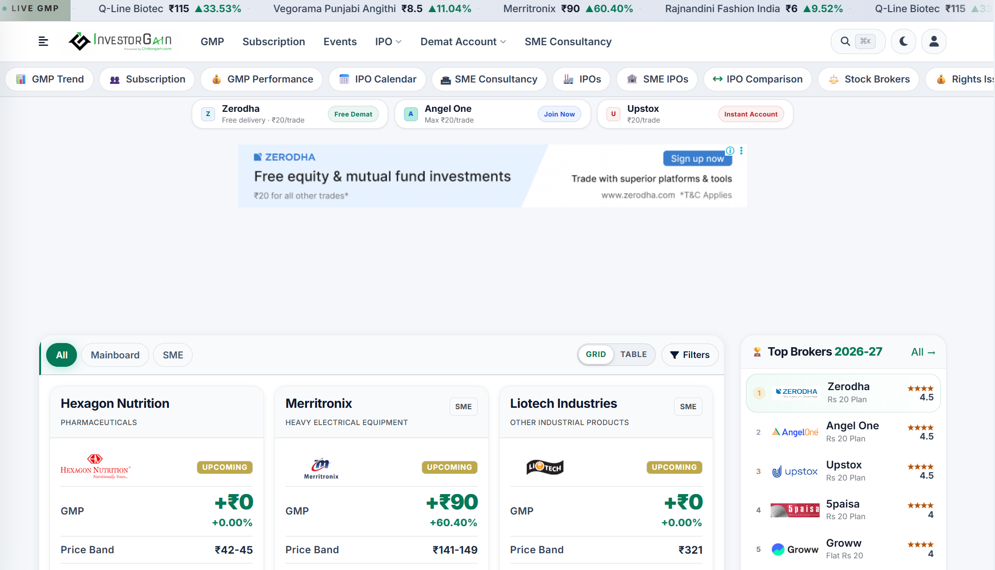Screen dimensions: 995x570
Task: Open the All brokers link
Action: click(923, 352)
